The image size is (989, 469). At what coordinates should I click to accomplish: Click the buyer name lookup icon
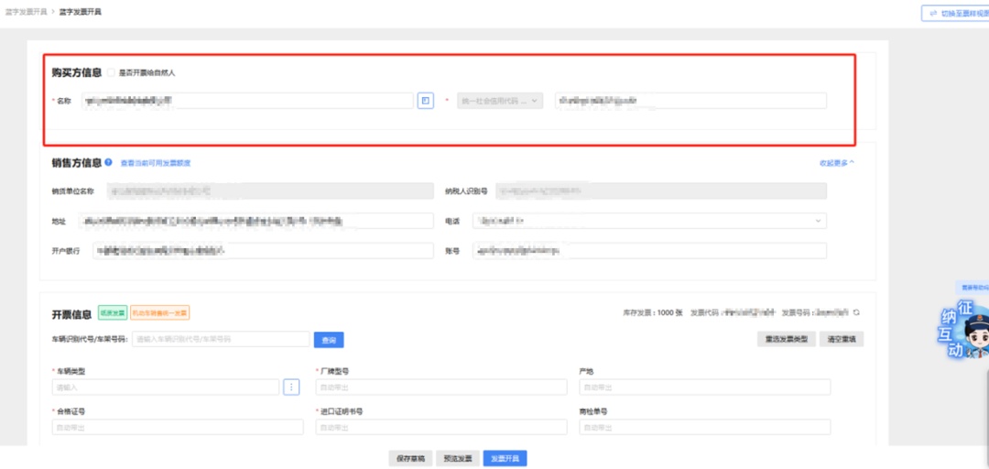point(425,101)
